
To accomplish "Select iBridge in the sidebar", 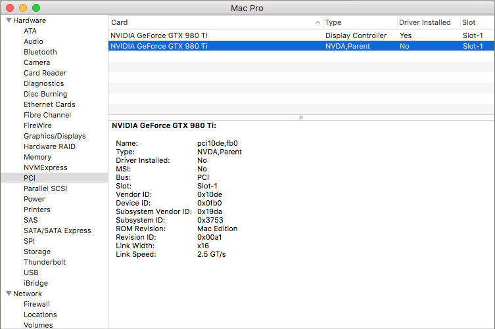I will tap(35, 283).
